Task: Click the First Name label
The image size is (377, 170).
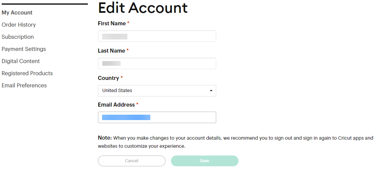Action: [x=112, y=23]
